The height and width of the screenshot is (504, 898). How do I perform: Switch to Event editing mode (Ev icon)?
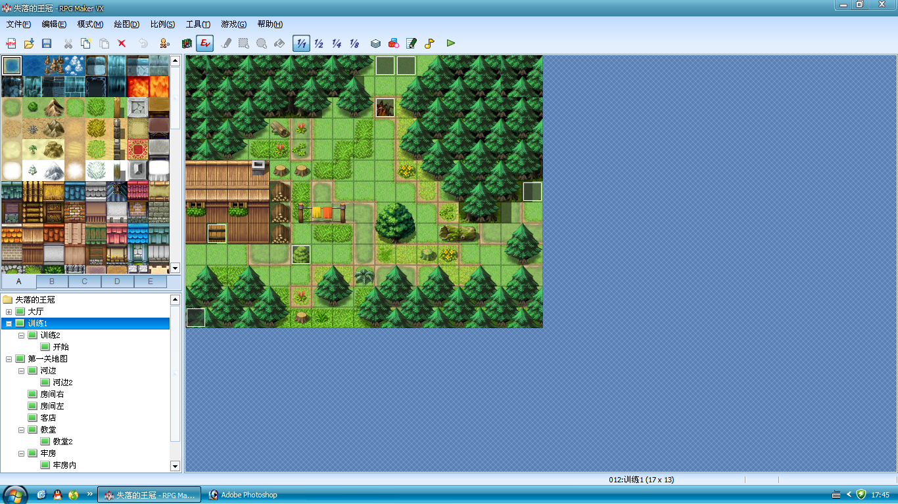click(x=204, y=43)
